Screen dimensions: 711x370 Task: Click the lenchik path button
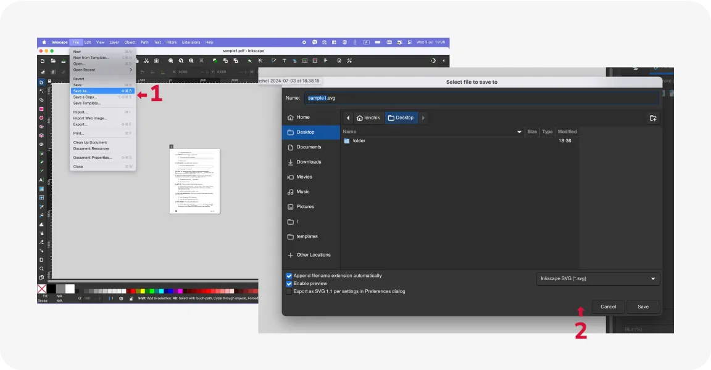pos(368,118)
